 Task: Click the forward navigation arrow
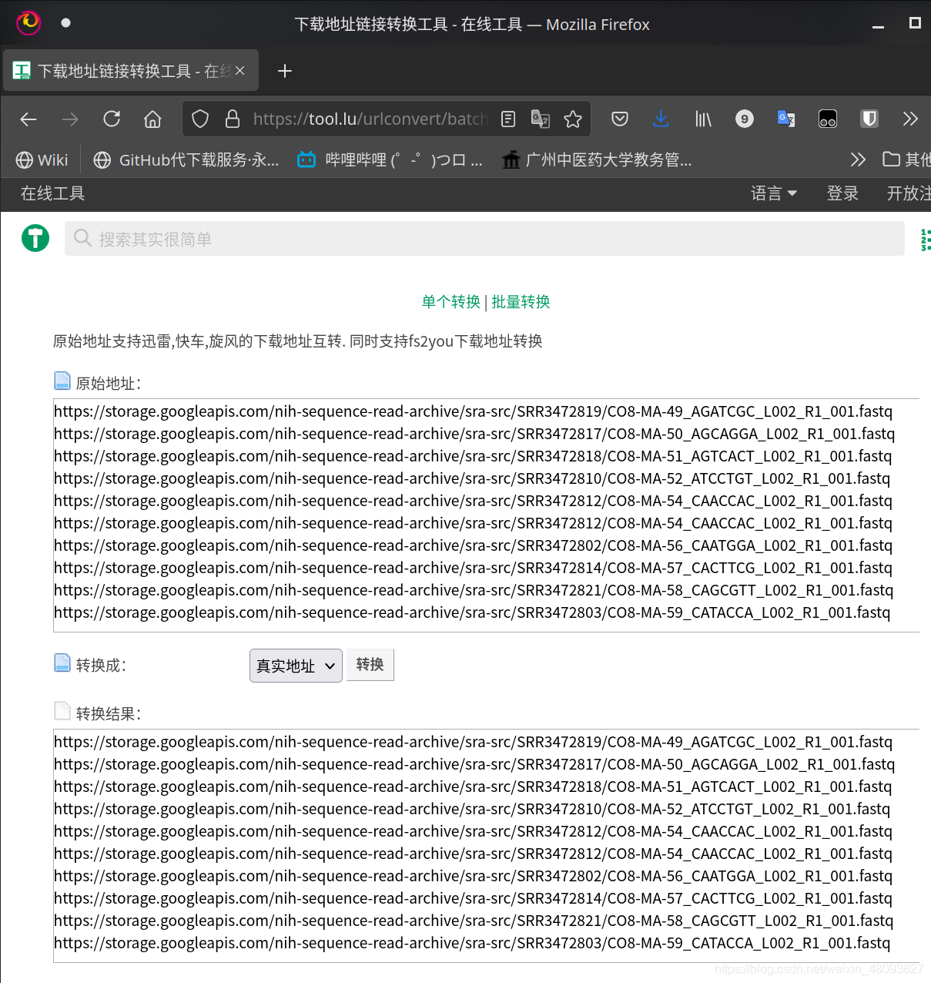click(70, 119)
